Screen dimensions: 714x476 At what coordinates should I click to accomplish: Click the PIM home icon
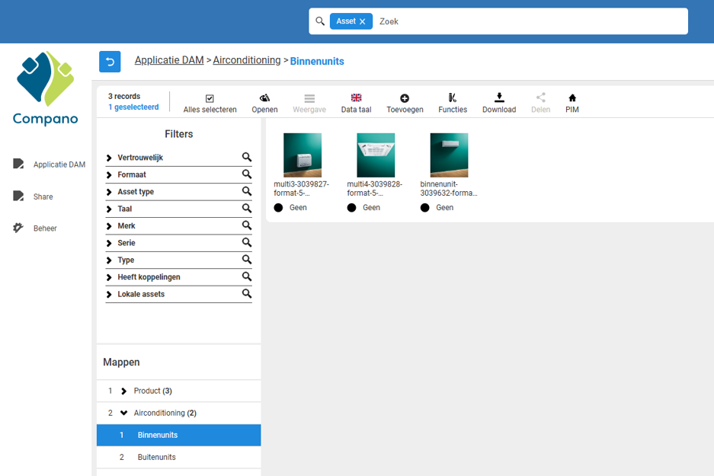(x=572, y=98)
